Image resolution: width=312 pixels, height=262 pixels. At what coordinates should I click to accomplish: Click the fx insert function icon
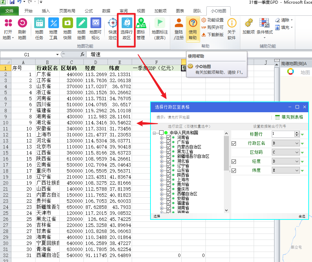82,54
